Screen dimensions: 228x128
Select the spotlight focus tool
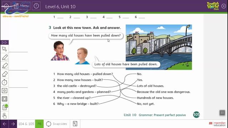click(4, 91)
